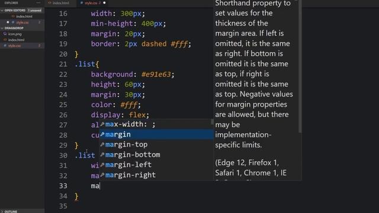The image size is (379, 213).
Task: Collapse the Open Editors section
Action: (2, 11)
